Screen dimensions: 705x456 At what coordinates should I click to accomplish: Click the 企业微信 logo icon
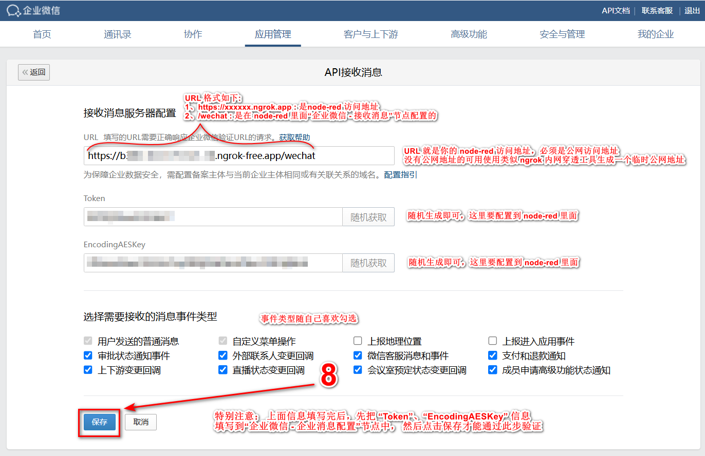coord(14,10)
